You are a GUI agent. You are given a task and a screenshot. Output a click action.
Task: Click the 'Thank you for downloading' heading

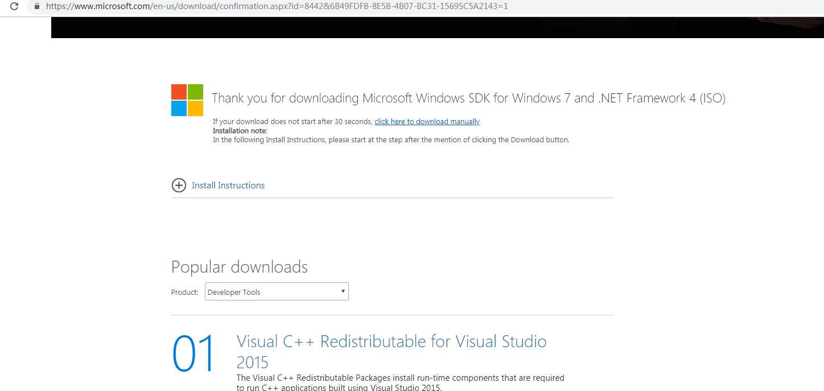(468, 98)
